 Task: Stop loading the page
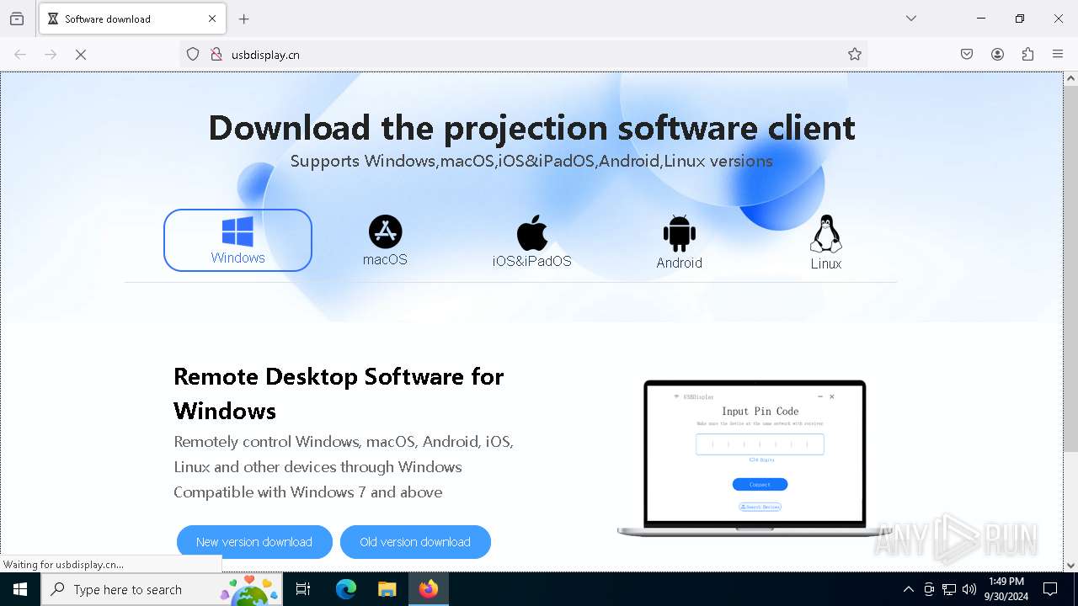tap(81, 54)
